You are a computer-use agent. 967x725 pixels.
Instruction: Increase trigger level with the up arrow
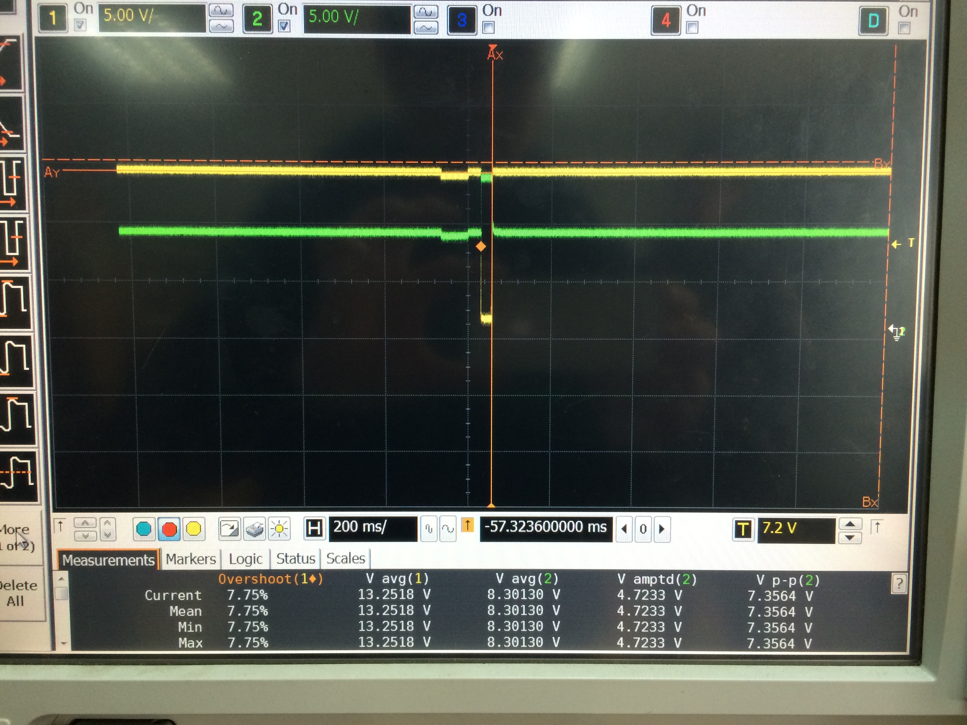click(850, 524)
